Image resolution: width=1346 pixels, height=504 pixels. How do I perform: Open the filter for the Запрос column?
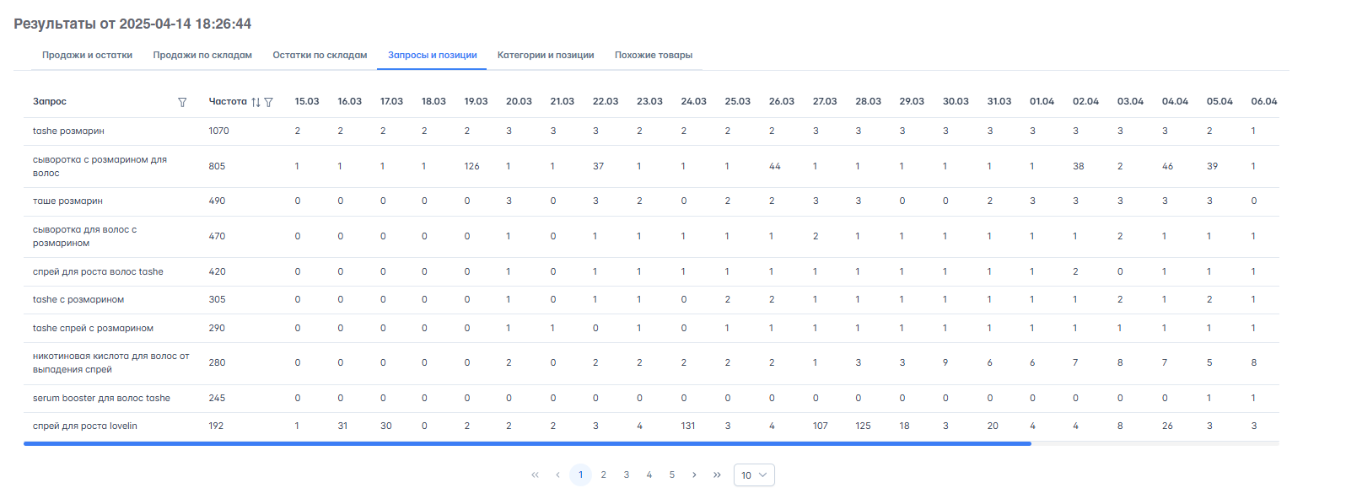click(182, 102)
